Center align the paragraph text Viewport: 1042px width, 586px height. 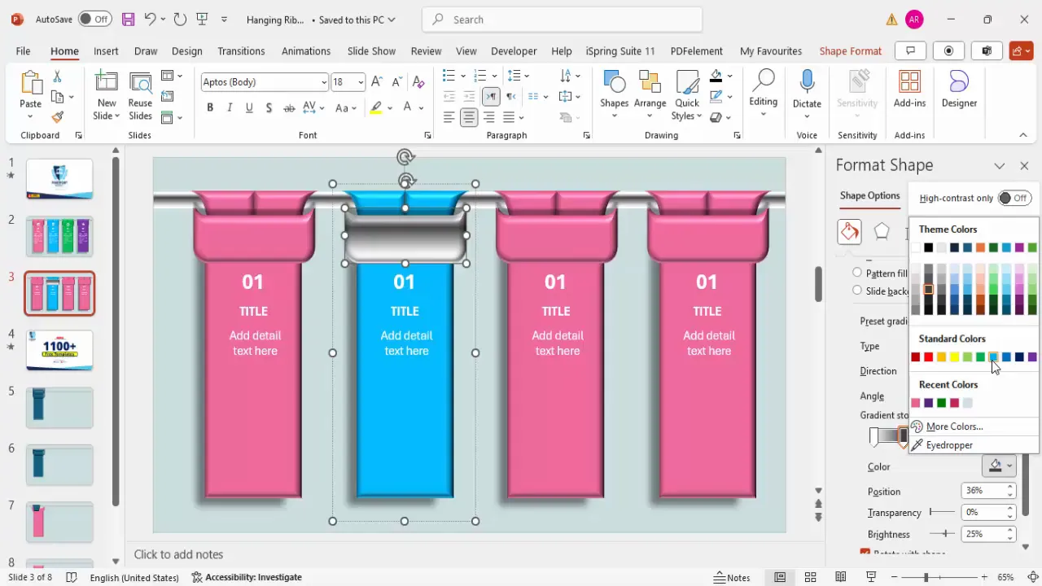click(x=469, y=117)
